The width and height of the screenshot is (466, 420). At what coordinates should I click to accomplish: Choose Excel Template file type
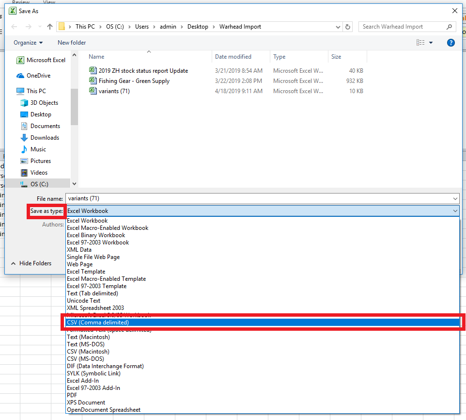[263, 272]
